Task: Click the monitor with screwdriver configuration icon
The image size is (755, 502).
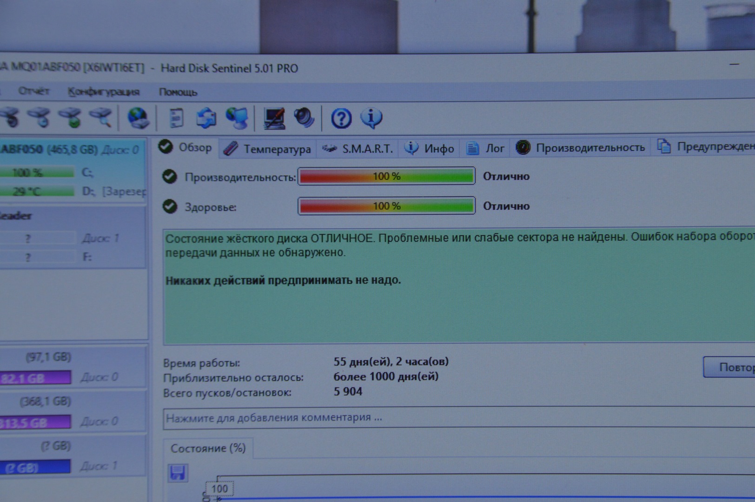Action: pyautogui.click(x=274, y=118)
